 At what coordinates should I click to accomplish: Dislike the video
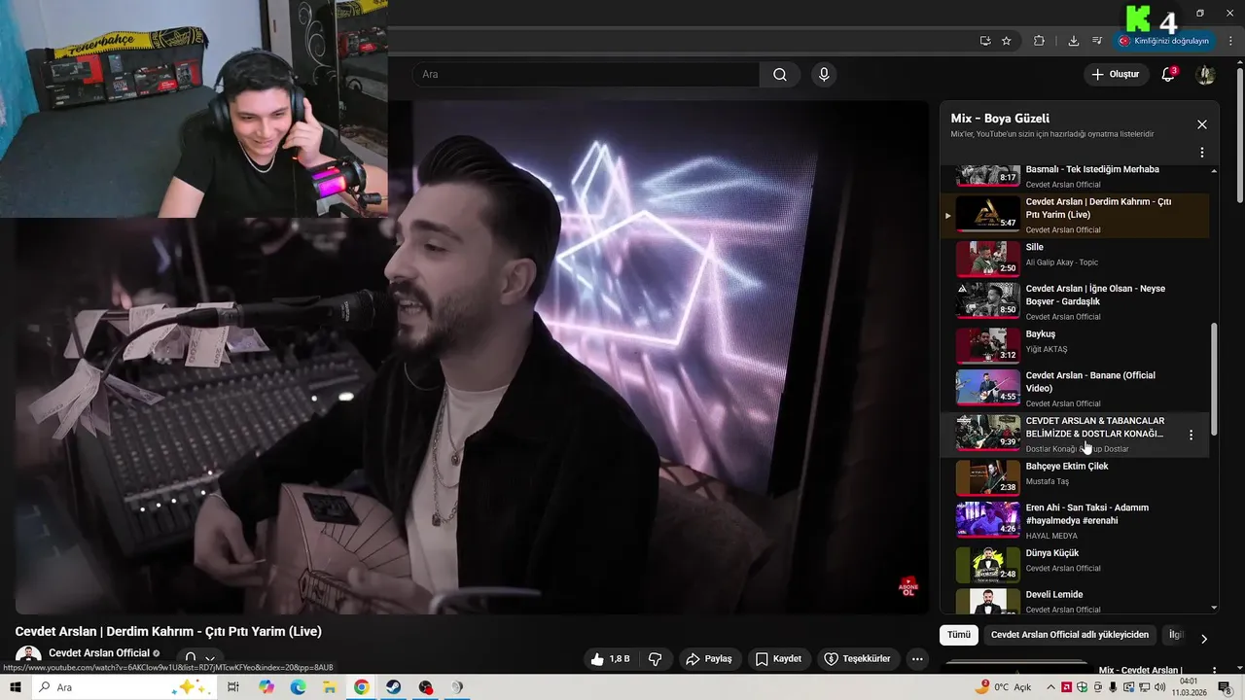(656, 659)
